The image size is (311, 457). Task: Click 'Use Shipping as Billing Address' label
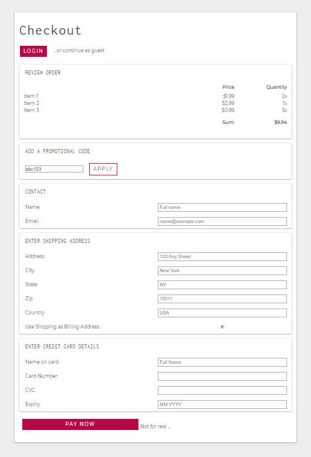(x=62, y=327)
